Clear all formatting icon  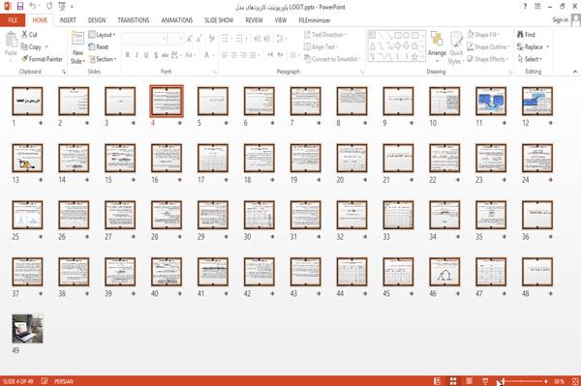click(x=211, y=39)
